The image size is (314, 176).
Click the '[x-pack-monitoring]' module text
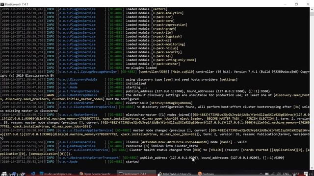point(168,44)
